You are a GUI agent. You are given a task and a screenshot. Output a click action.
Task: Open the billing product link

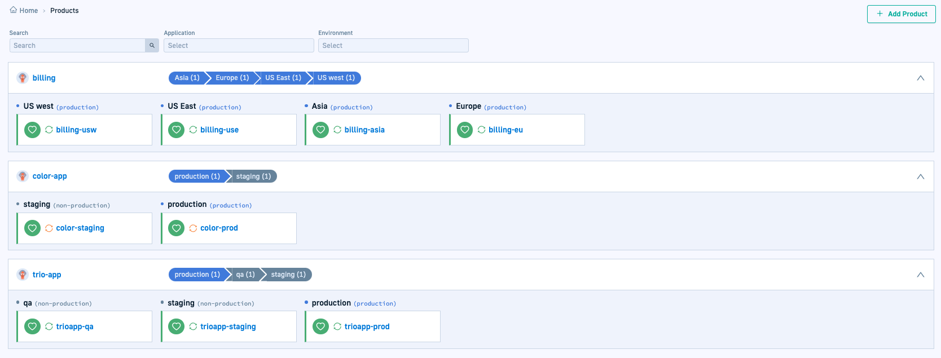pyautogui.click(x=44, y=78)
